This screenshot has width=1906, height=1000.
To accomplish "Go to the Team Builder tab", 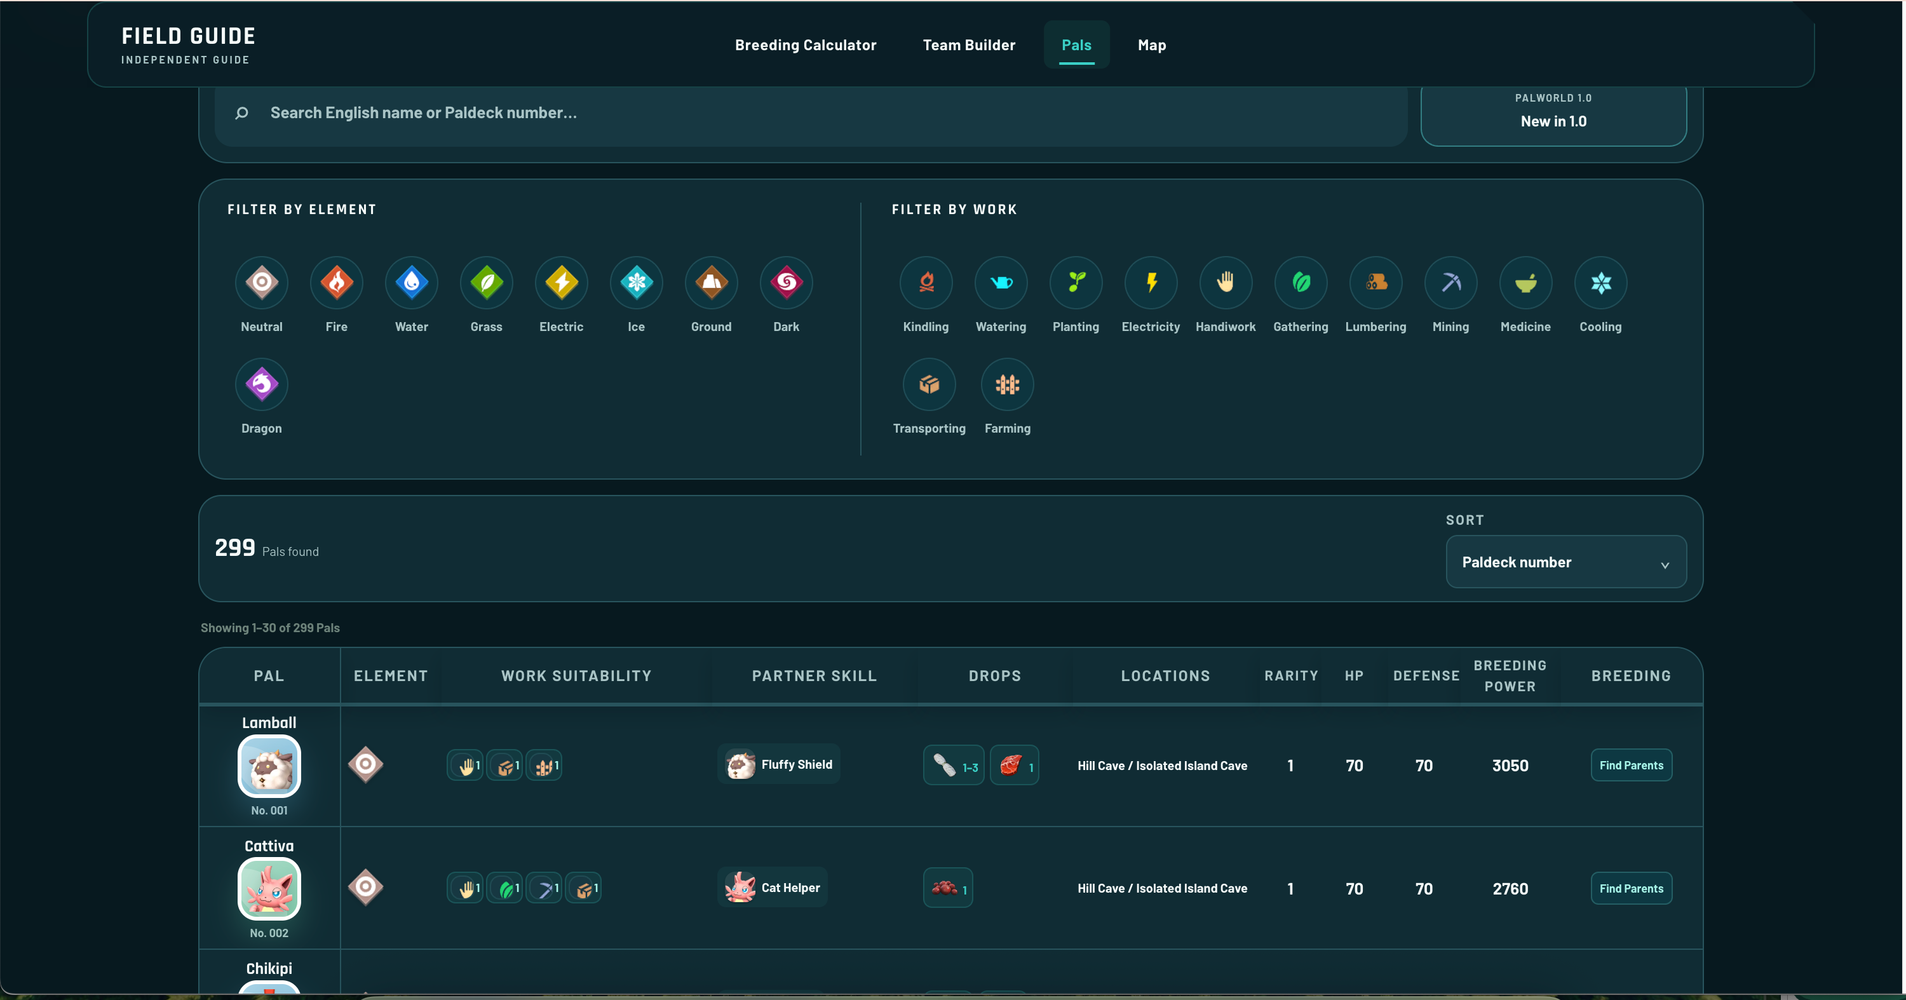I will pyautogui.click(x=968, y=45).
